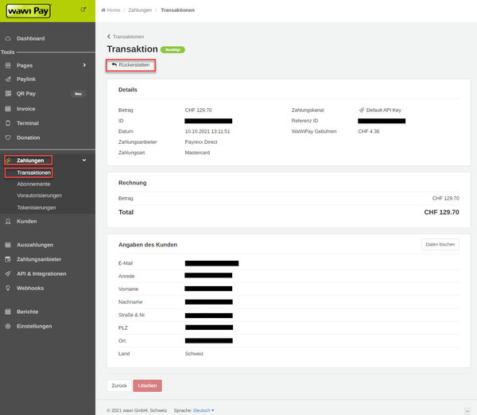
Task: Click the Mastercard payment type value
Action: coord(197,153)
